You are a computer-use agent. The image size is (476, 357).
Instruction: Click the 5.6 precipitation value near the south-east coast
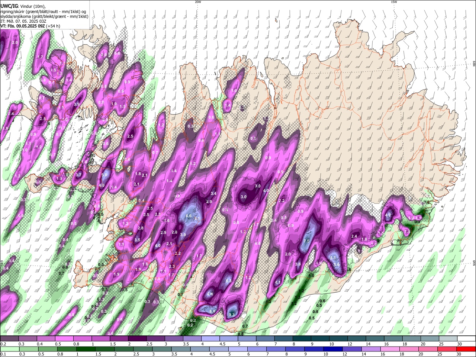[x=337, y=264]
